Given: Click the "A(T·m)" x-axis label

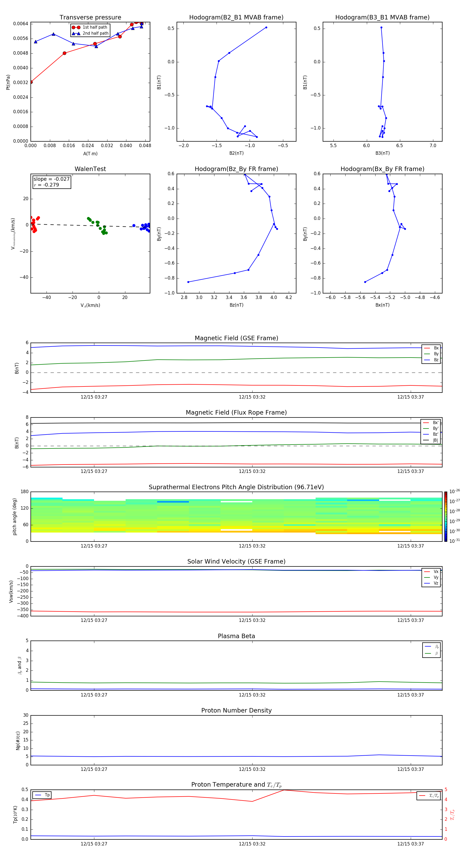Looking at the screenshot, I should tap(90, 153).
